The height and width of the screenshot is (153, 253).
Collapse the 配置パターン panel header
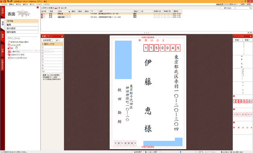point(62,36)
